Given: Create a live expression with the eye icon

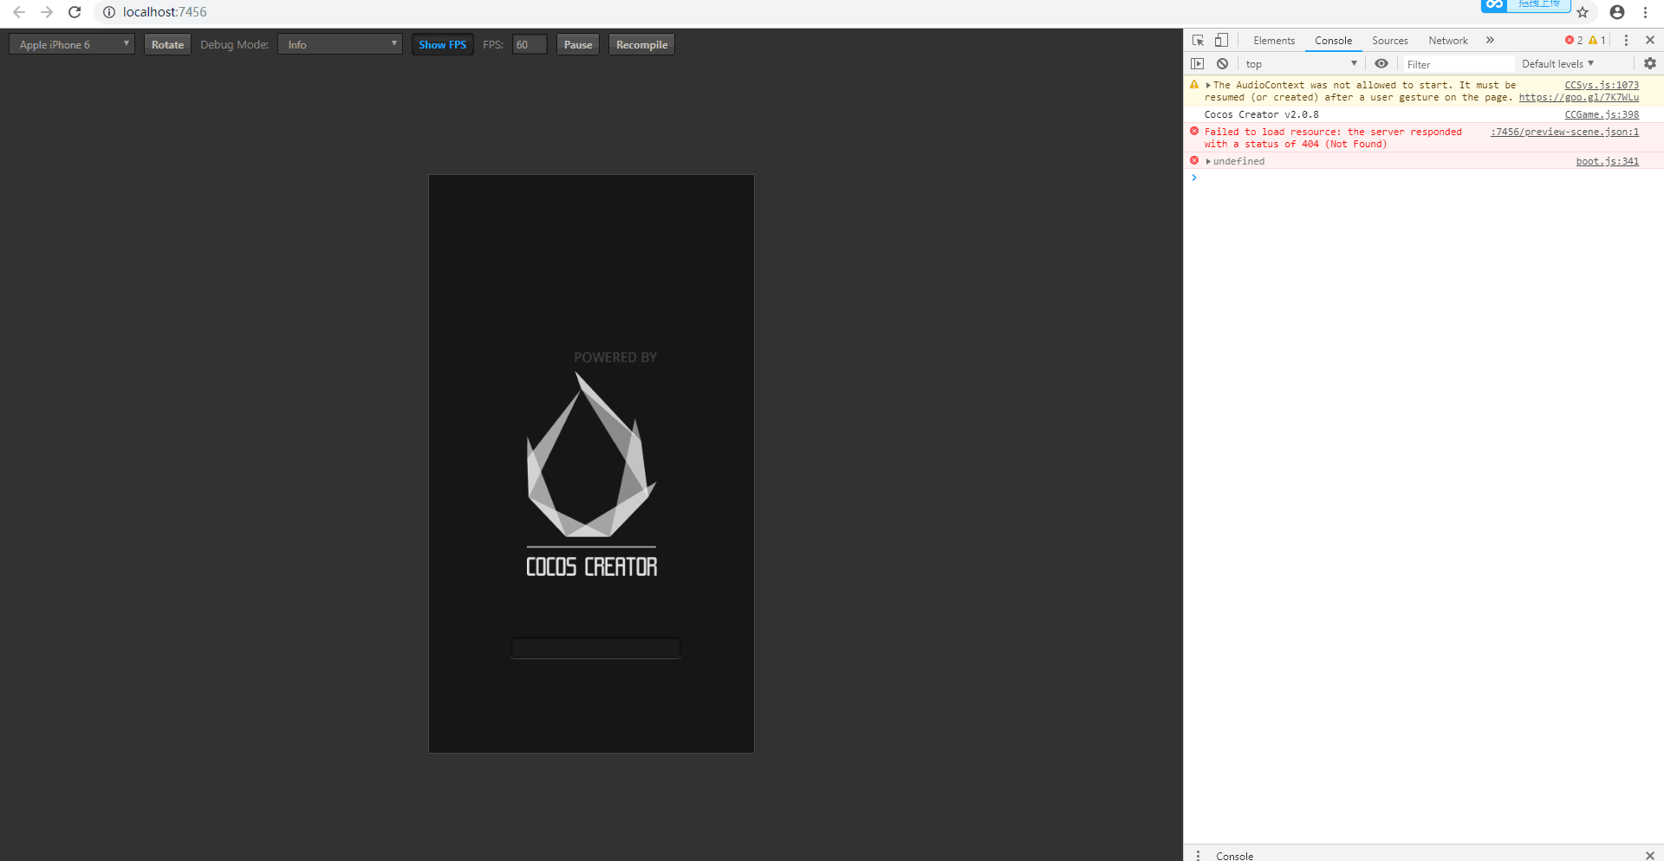Looking at the screenshot, I should coord(1381,64).
